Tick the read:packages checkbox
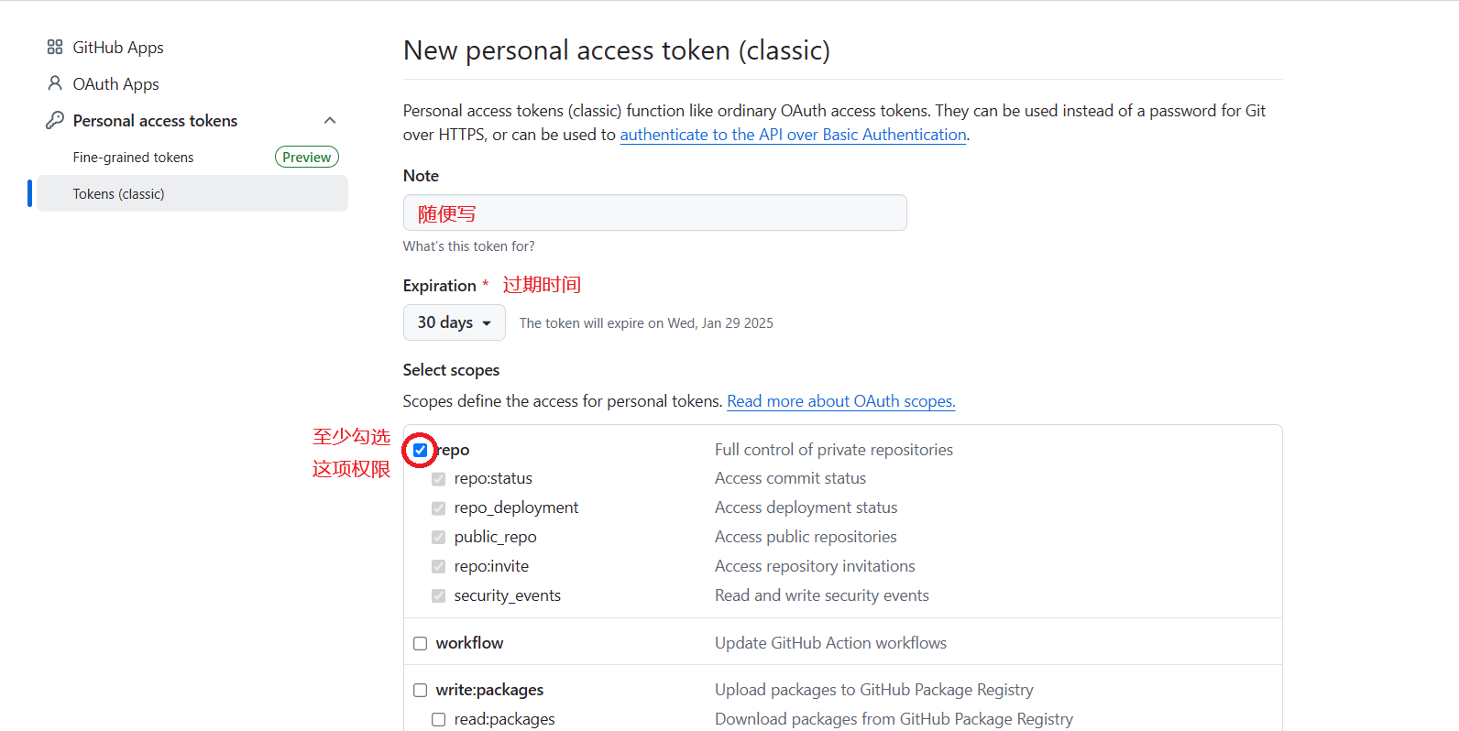Screen dimensions: 1459x731 439,719
